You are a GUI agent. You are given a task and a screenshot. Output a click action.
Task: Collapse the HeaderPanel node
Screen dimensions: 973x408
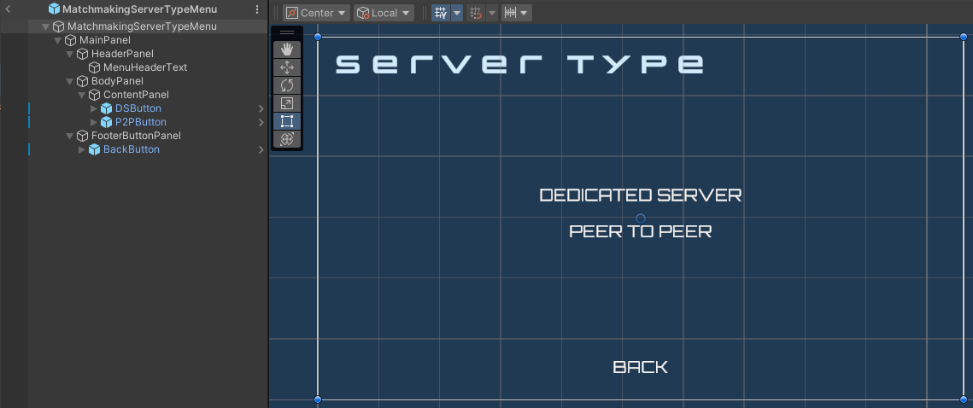tap(69, 54)
